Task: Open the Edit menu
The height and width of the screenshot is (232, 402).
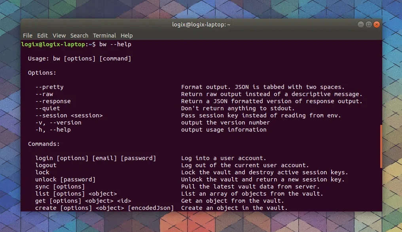Action: (42, 36)
